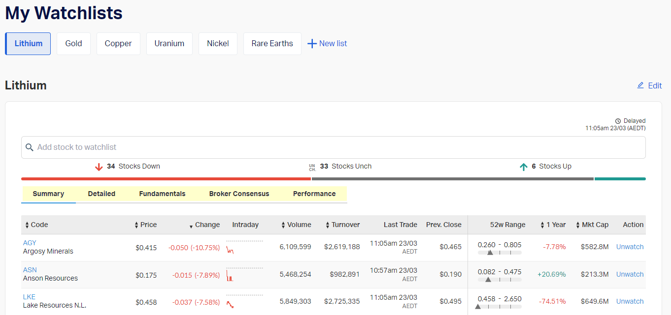Image resolution: width=671 pixels, height=315 pixels.
Task: Click Anson Resources company name
Action: point(50,279)
